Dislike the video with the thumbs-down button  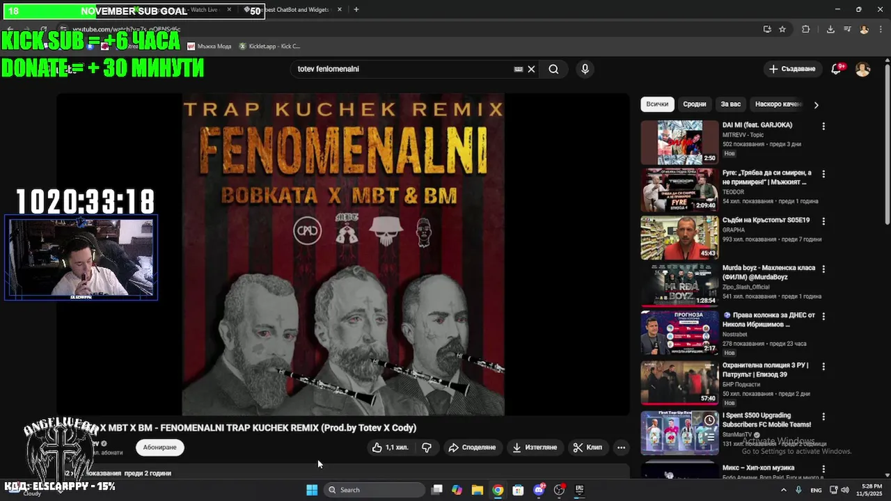click(427, 447)
